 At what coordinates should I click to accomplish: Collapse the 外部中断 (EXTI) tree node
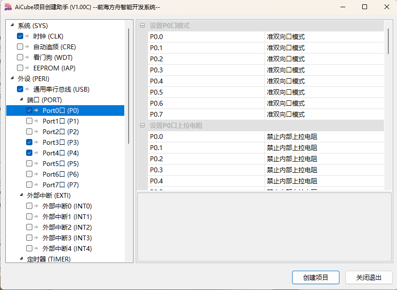point(22,195)
